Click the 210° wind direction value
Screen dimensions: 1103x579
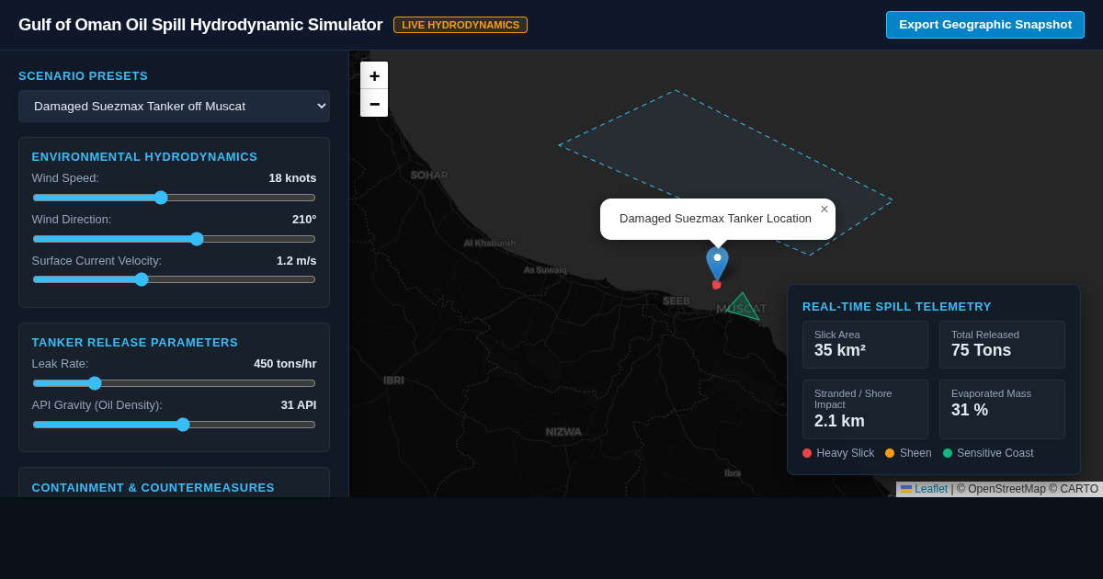(304, 219)
